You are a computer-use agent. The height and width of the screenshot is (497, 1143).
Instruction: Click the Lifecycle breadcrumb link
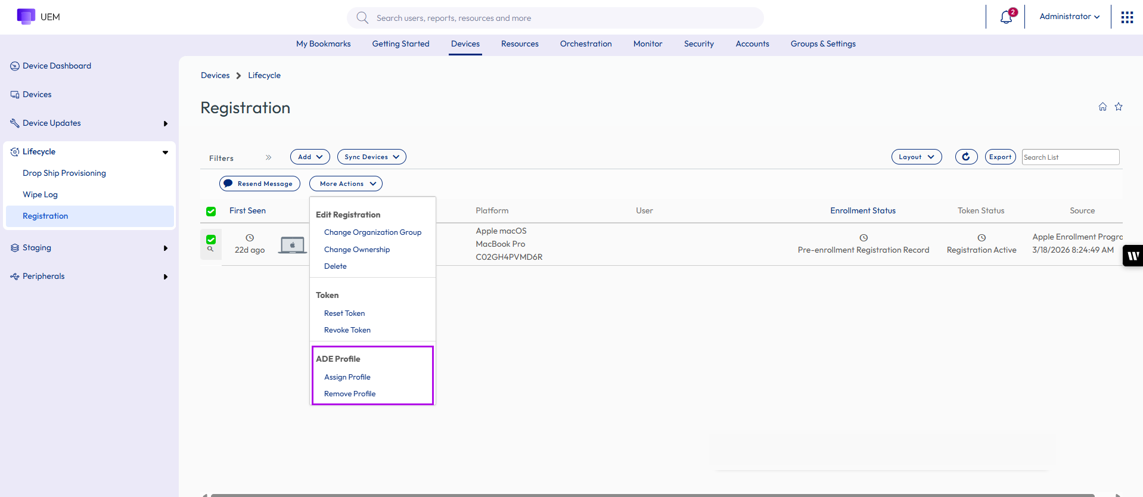pos(265,76)
